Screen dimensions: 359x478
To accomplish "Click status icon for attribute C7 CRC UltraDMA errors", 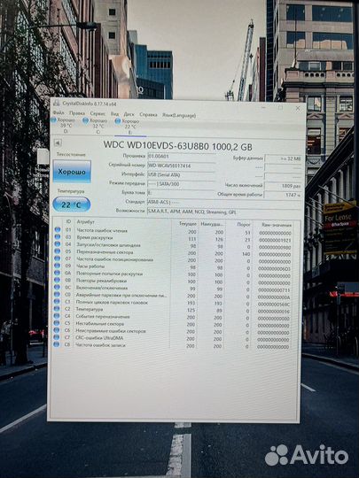I will 57,337.
